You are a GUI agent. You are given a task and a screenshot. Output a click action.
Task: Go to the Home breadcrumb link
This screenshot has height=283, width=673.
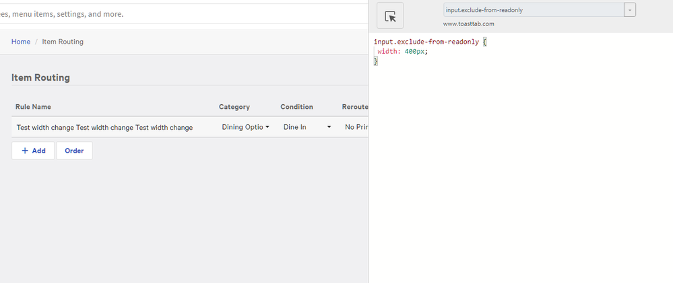(21, 42)
